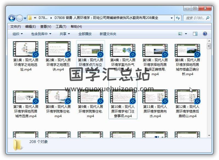
Task: Expand the address bar history dropdown
Action: (172, 18)
